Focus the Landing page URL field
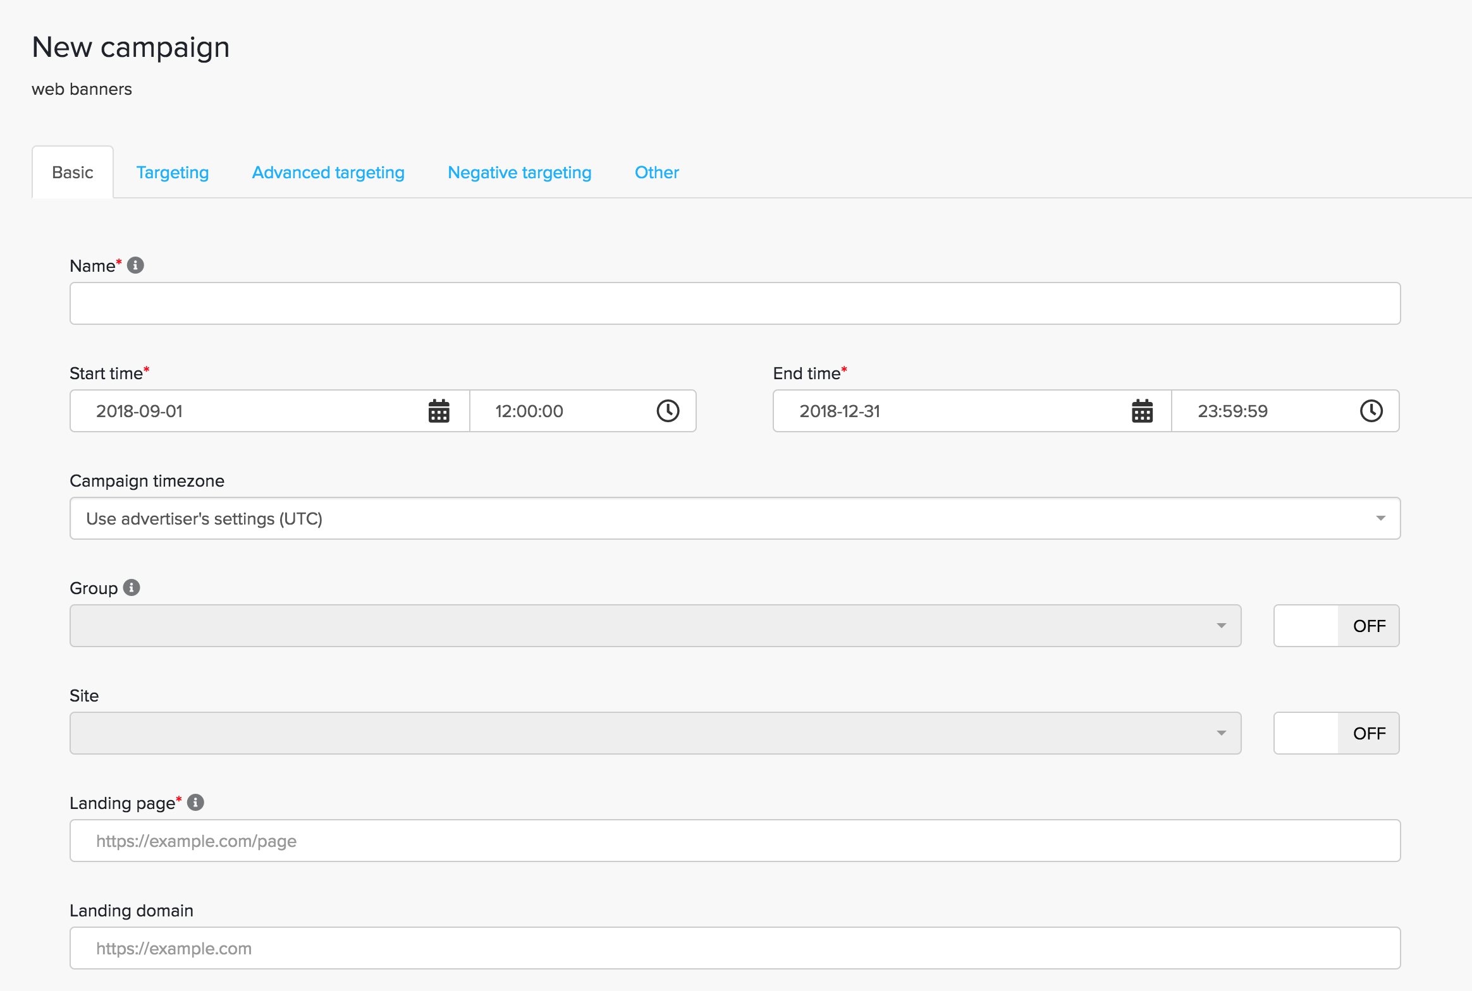This screenshot has width=1472, height=991. 735,841
